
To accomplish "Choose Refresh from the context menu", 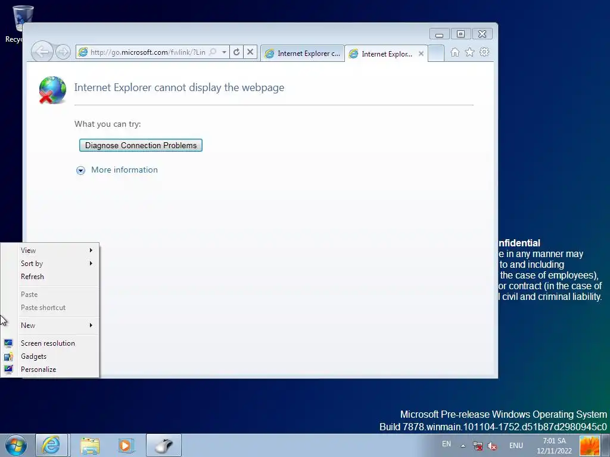I will pyautogui.click(x=57, y=277).
